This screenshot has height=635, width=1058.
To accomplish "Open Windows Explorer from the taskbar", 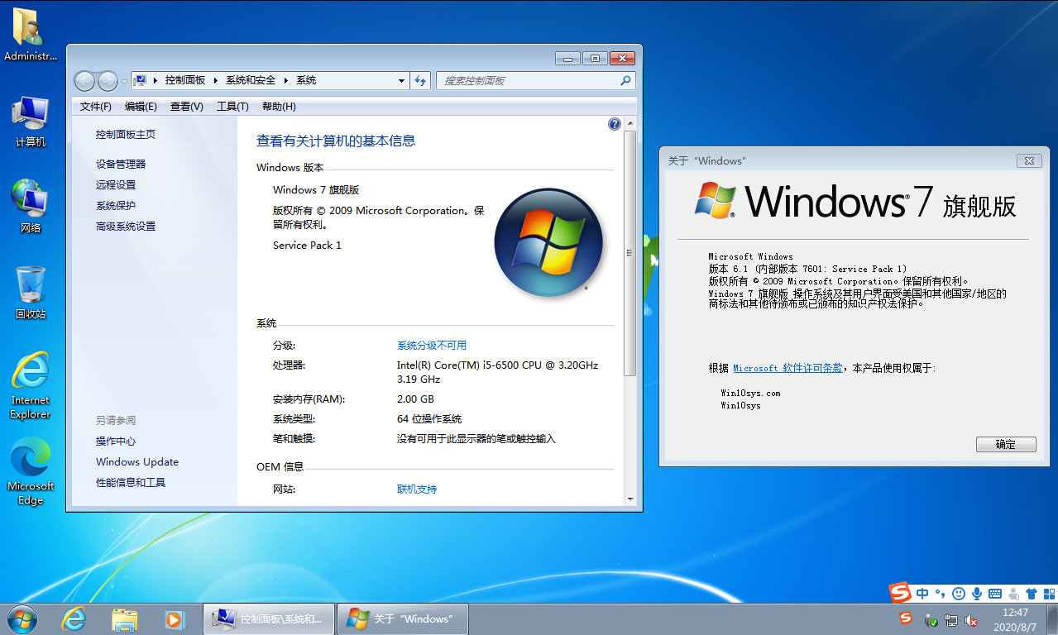I will click(125, 618).
